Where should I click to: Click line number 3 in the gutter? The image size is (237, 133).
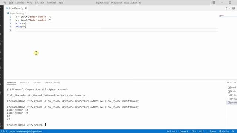coord(10,23)
